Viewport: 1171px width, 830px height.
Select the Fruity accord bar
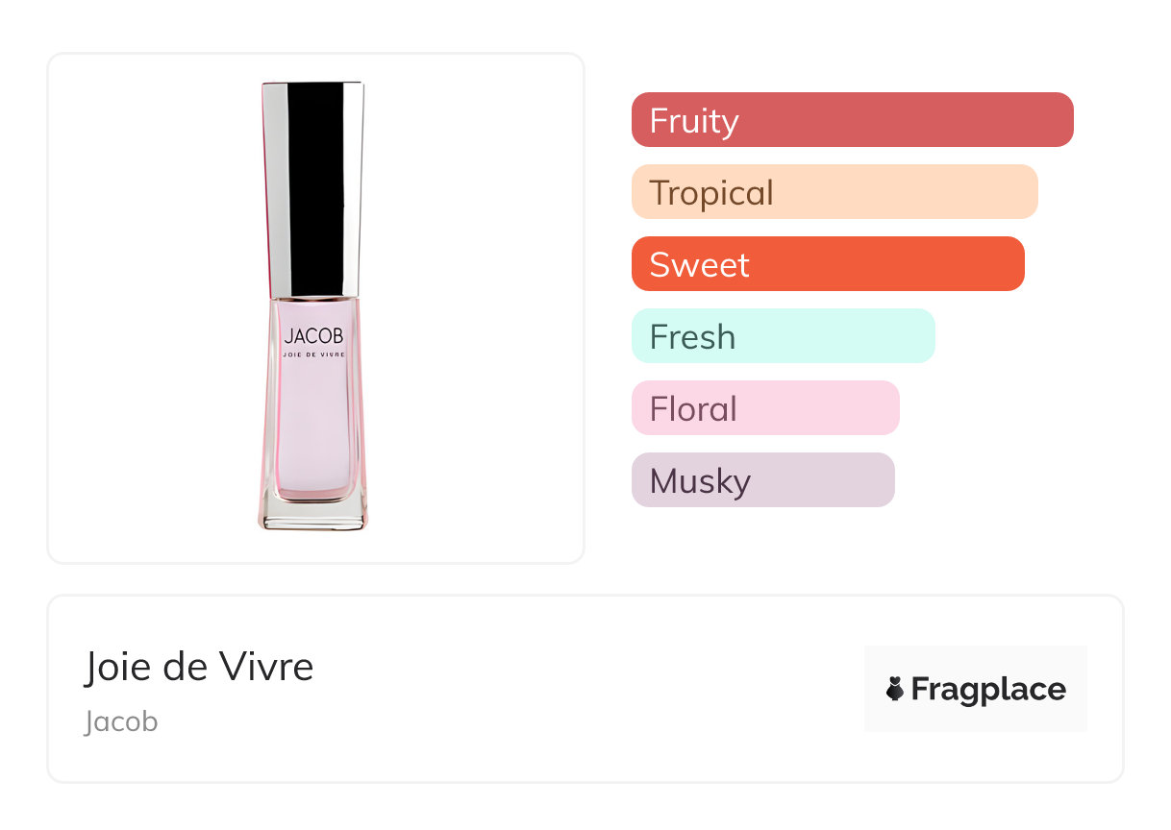[x=853, y=120]
